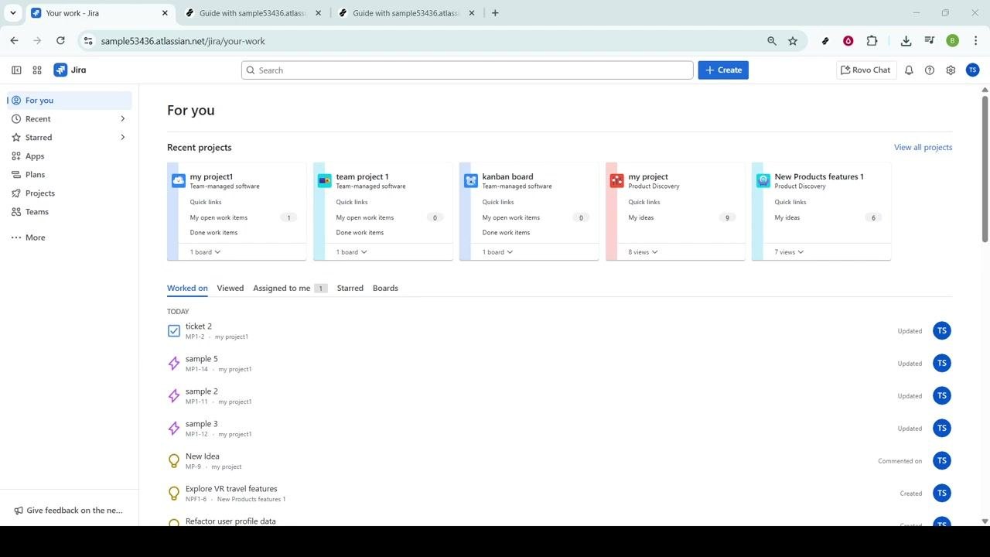Click the Jira search field

pos(467,70)
